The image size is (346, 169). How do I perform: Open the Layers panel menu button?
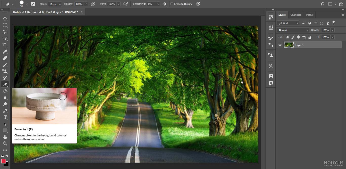click(x=343, y=15)
